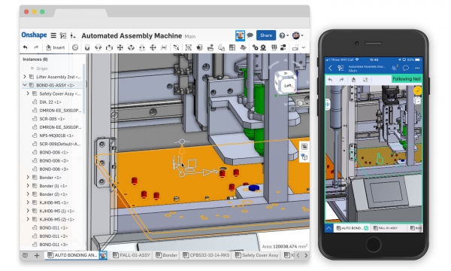Click the plus icon to add a new tab

[x=37, y=255]
